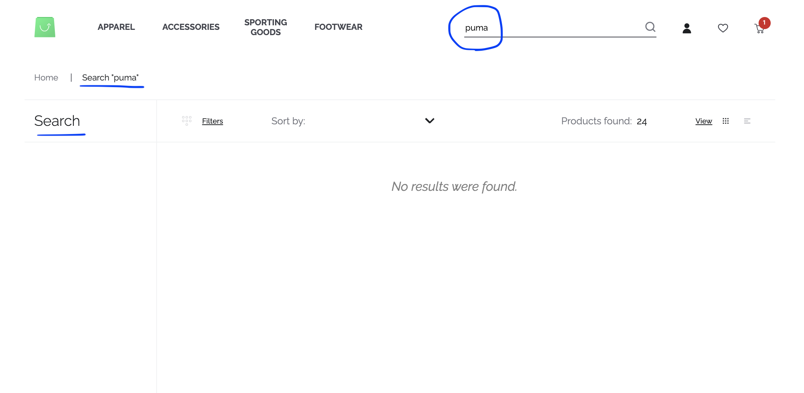Click the cart item count badge
804x393 pixels.
(764, 23)
